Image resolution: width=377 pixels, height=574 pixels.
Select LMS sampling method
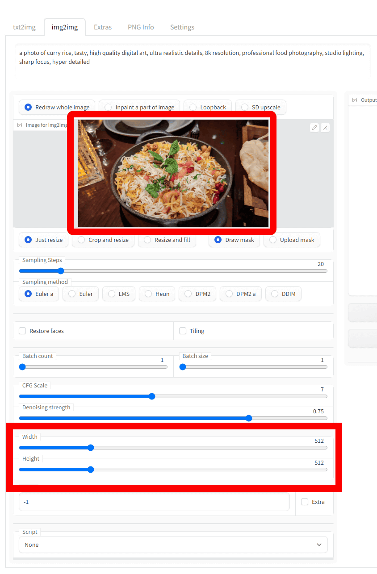[x=118, y=294]
